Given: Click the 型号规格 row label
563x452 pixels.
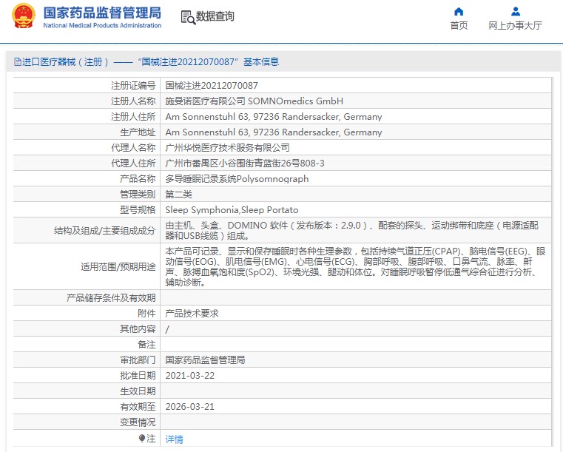Looking at the screenshot, I should pyautogui.click(x=138, y=209).
